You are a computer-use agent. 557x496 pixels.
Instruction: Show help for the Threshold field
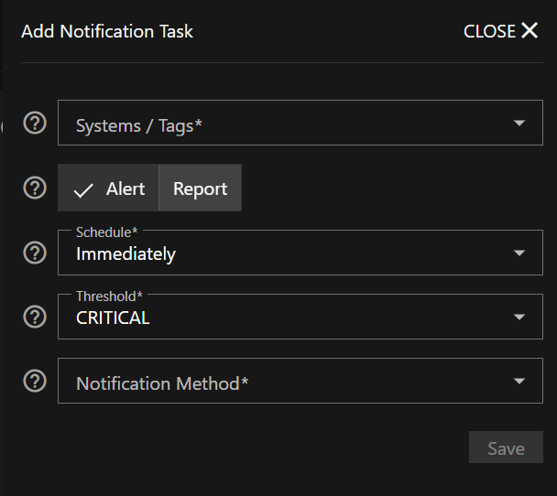pyautogui.click(x=35, y=317)
